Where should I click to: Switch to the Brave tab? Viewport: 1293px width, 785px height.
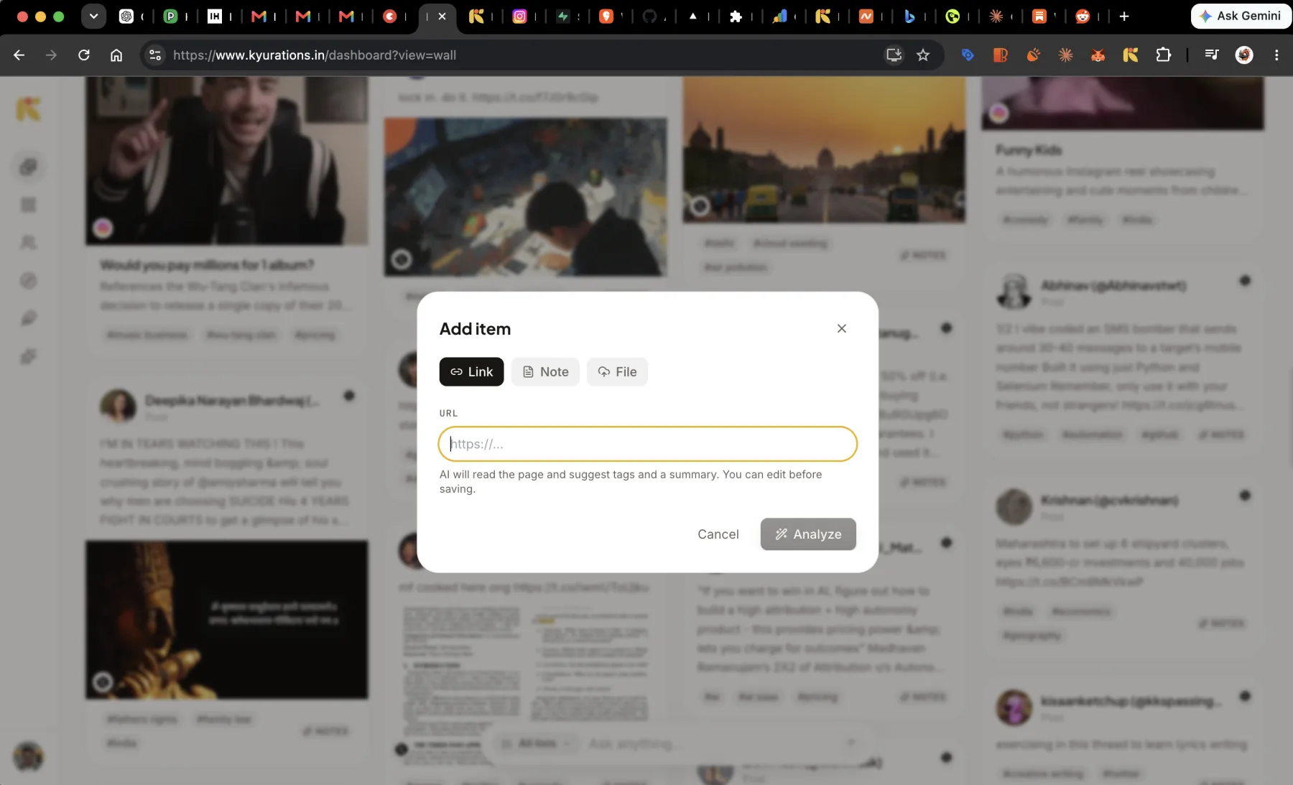coord(606,16)
